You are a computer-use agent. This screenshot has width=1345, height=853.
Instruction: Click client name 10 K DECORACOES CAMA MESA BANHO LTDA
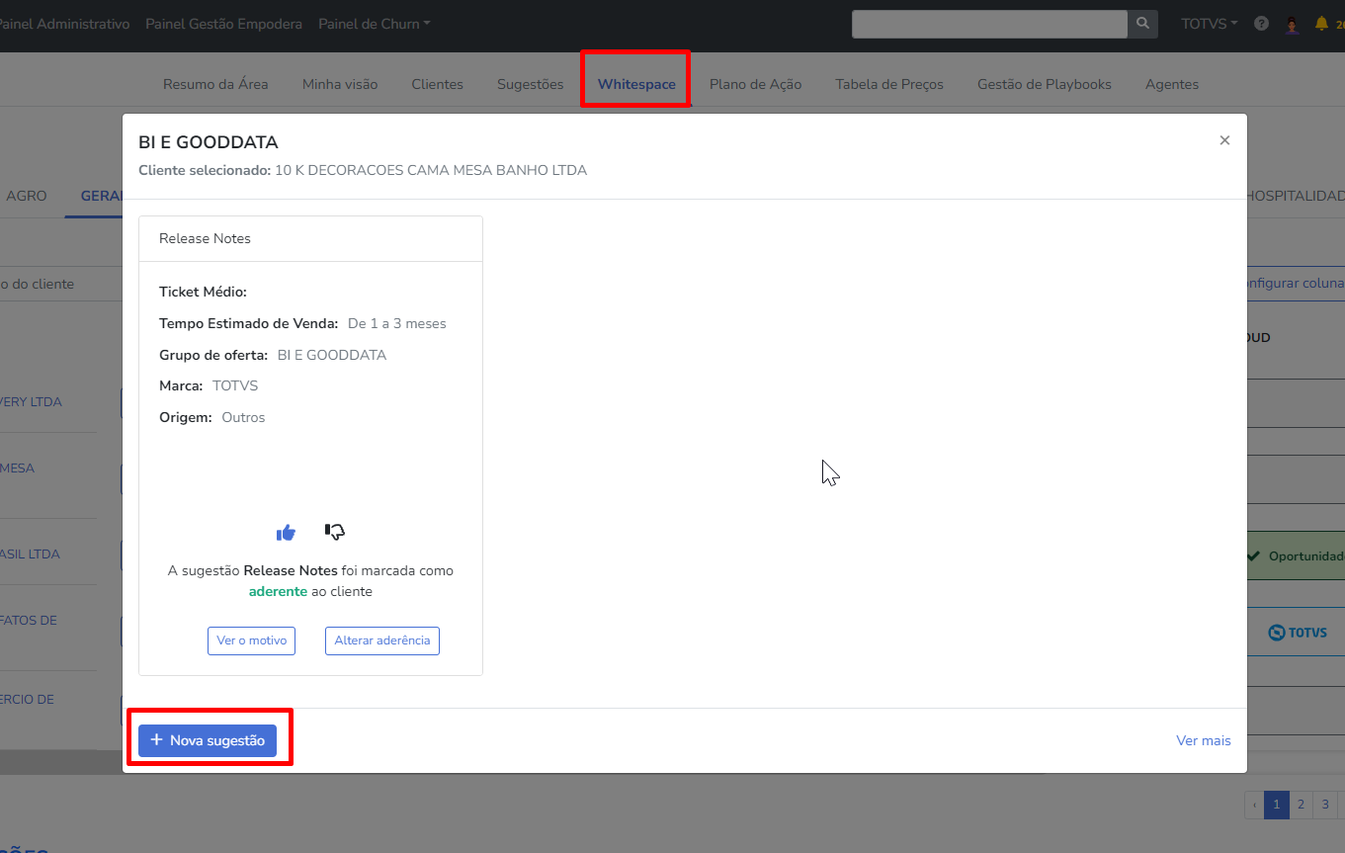pyautogui.click(x=431, y=170)
